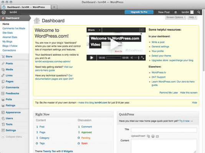Open the notifications speech bubble icon
Viewport: 205px width, 153px height.
(x=175, y=12)
